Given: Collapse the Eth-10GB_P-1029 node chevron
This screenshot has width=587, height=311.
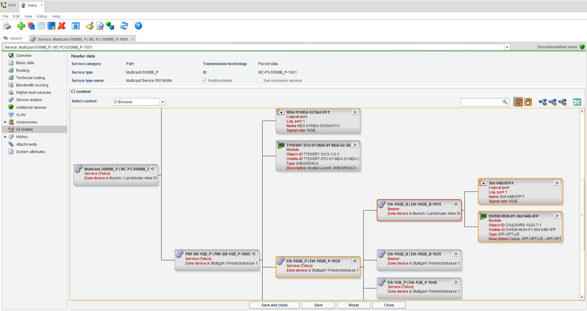Looking at the screenshot, I should coord(355,261).
